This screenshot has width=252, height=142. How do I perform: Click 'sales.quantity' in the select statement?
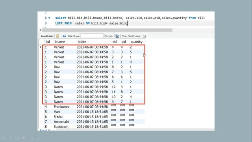(x=174, y=18)
